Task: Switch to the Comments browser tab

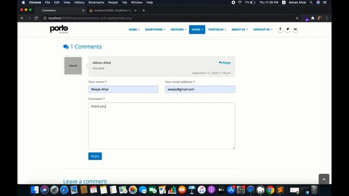Action: click(x=60, y=10)
